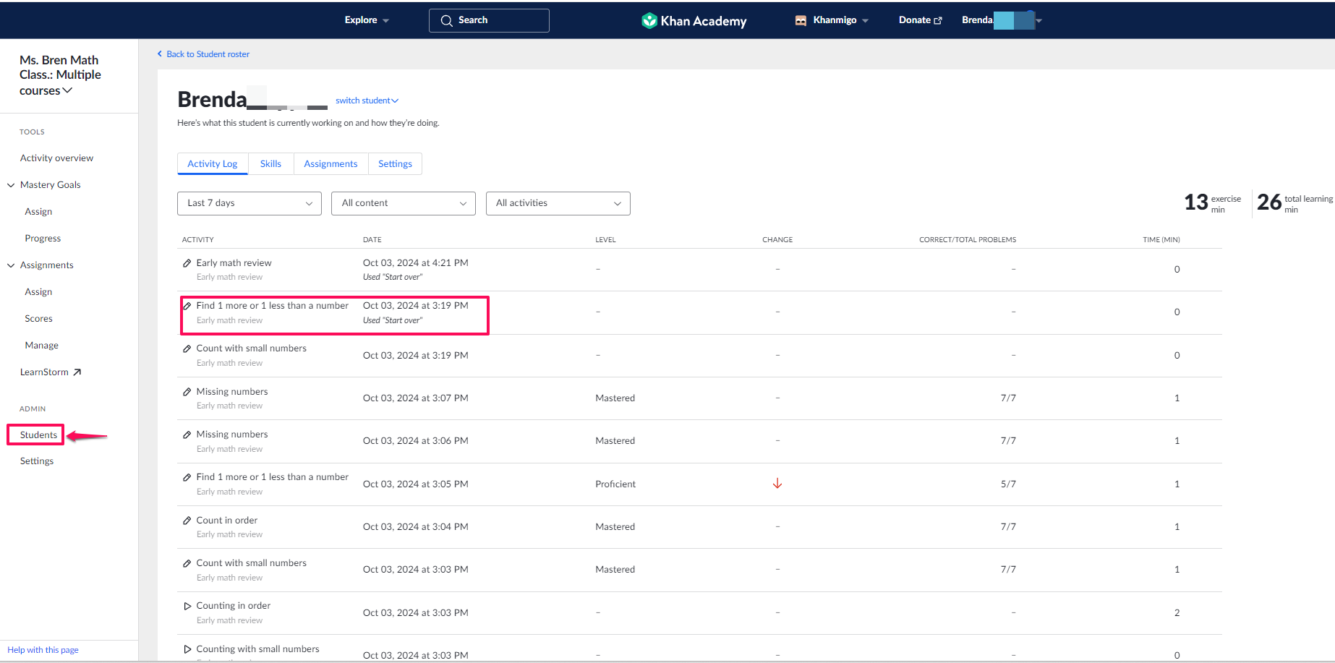Click the back chevron beside Student roster
Viewport: 1335px width, 663px height.
tap(160, 54)
